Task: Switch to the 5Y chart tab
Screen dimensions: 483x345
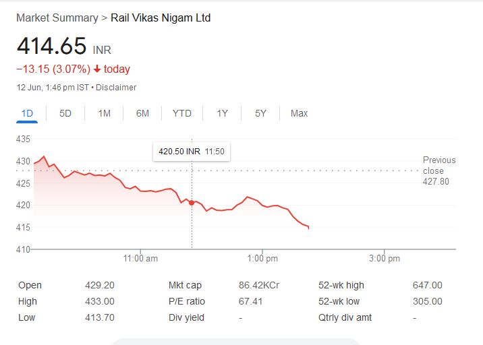Action: point(260,113)
